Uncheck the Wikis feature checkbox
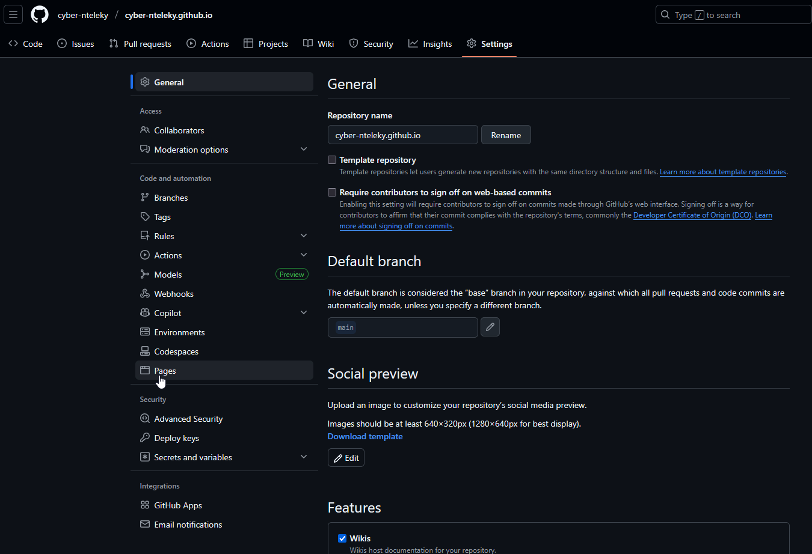Viewport: 812px width, 554px height. [342, 538]
